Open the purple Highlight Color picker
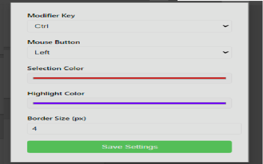The height and width of the screenshot is (164, 263). coord(129,103)
